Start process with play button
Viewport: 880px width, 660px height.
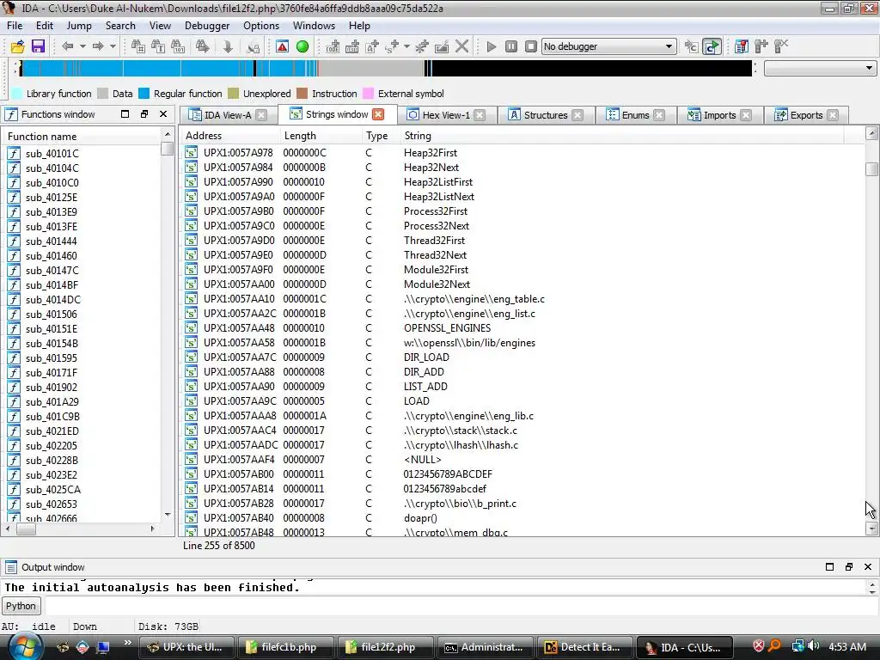click(x=491, y=46)
